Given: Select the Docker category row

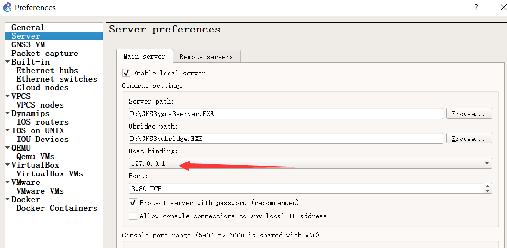Looking at the screenshot, I should click(x=26, y=199).
